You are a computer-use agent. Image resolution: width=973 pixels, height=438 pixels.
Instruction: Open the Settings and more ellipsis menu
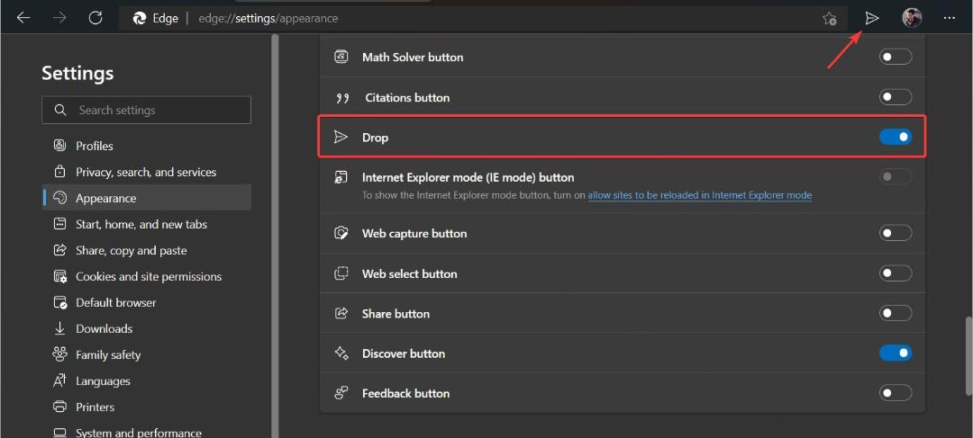pos(950,18)
